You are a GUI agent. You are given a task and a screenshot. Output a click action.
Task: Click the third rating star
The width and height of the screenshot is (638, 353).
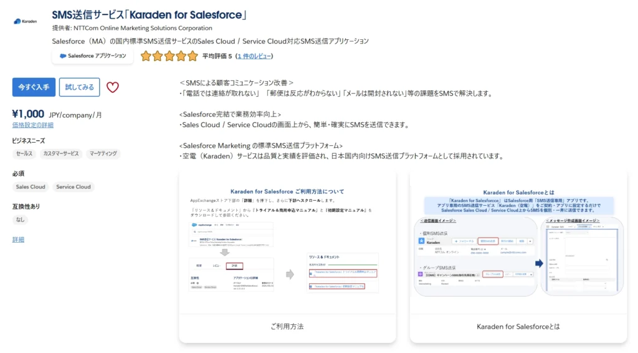point(169,56)
